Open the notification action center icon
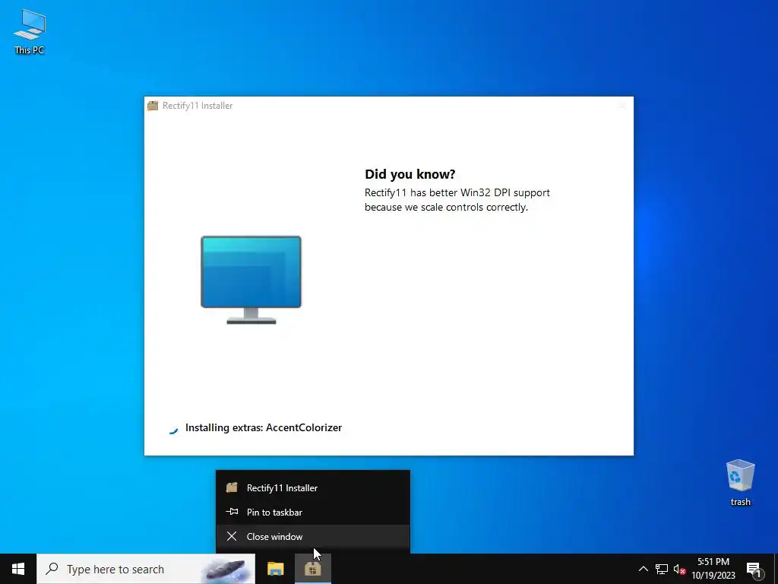Image resolution: width=778 pixels, height=584 pixels. tap(754, 570)
